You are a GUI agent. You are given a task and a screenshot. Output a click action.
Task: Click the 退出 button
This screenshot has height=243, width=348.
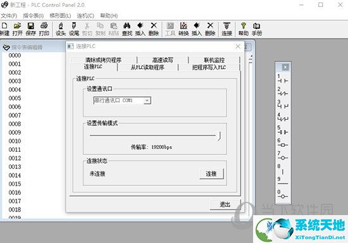[x=225, y=204]
